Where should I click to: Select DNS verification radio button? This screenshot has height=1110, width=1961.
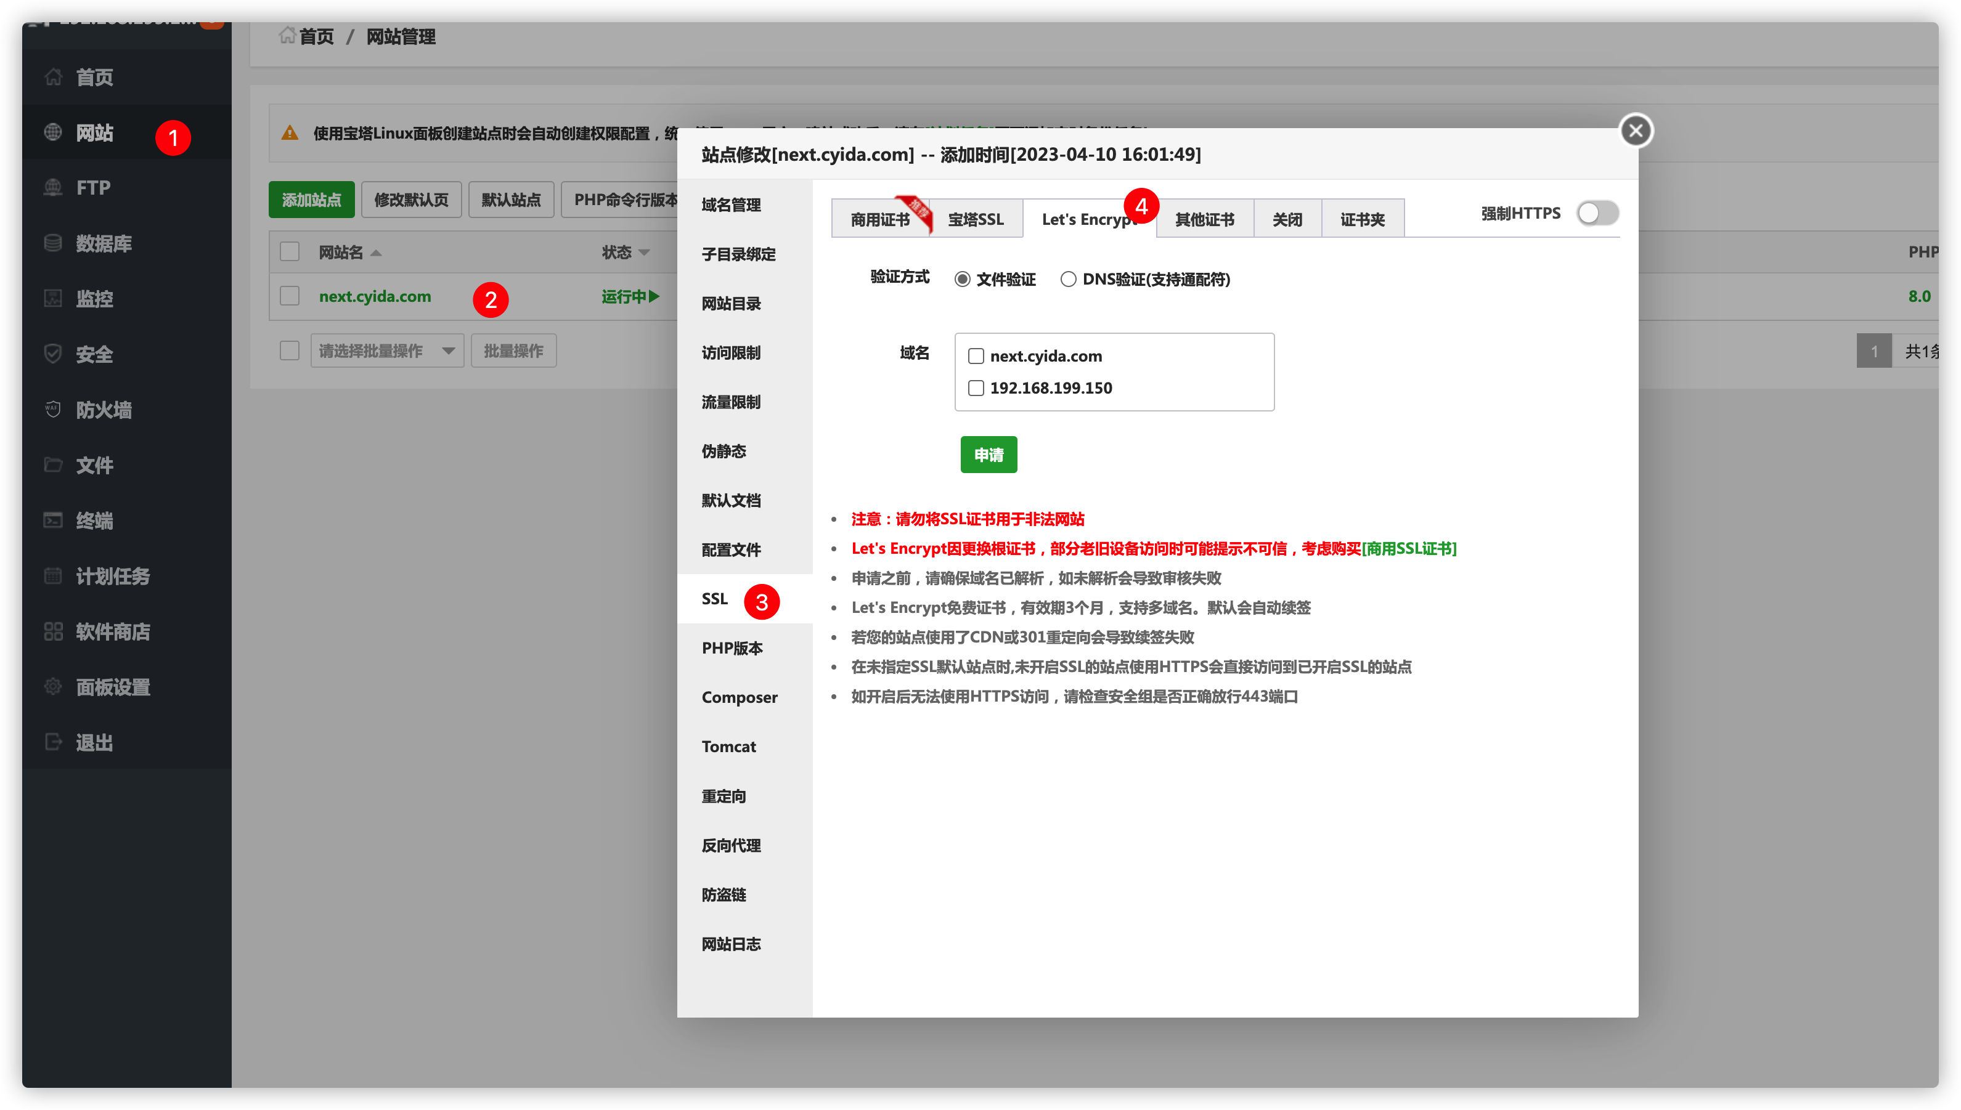[1068, 280]
